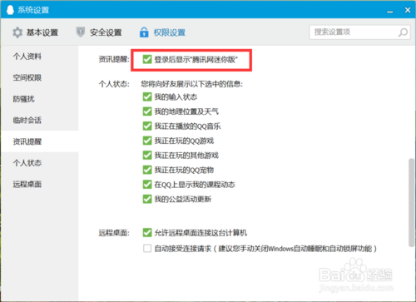Enable 自动接受连接请求 checkbox
Image resolution: width=416 pixels, height=302 pixels.
pos(147,248)
